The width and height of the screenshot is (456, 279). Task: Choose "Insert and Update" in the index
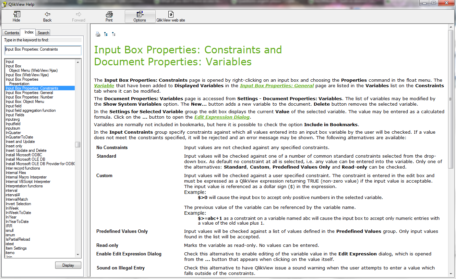[x=20, y=142]
